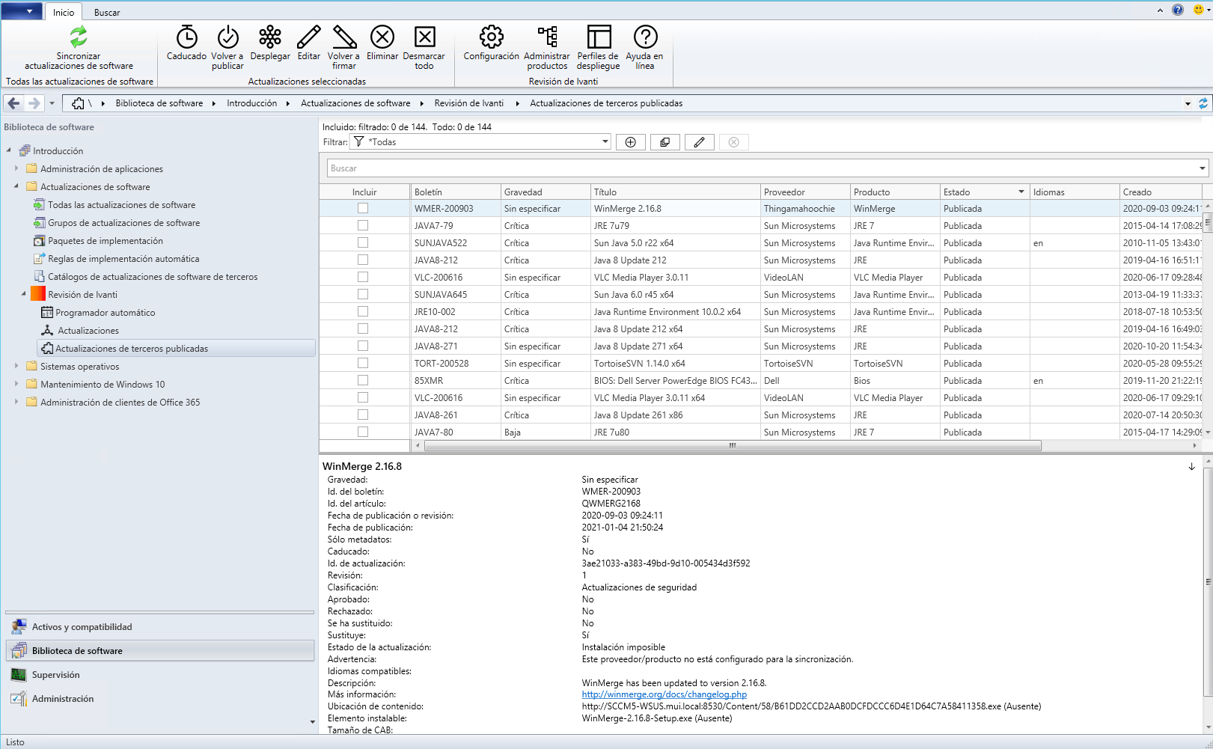Open the winmerge.org changelog link
This screenshot has width=1213, height=749.
(x=664, y=694)
